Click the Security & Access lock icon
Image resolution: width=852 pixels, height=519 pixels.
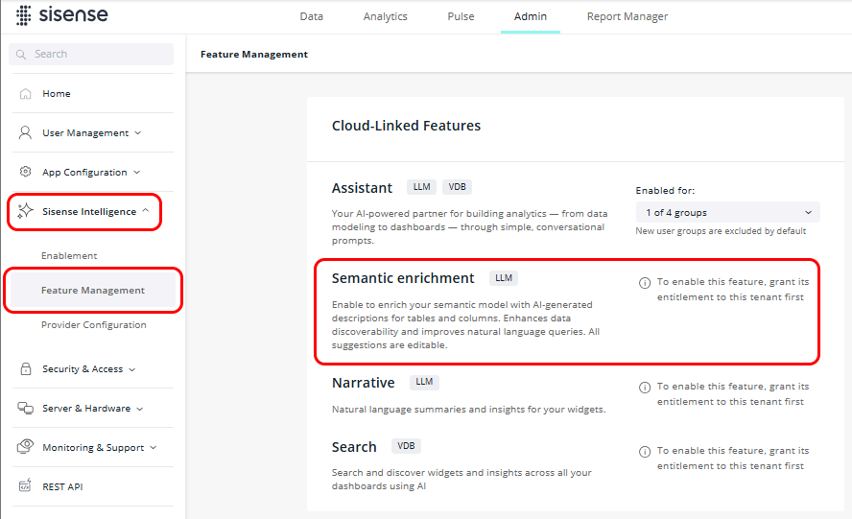26,369
